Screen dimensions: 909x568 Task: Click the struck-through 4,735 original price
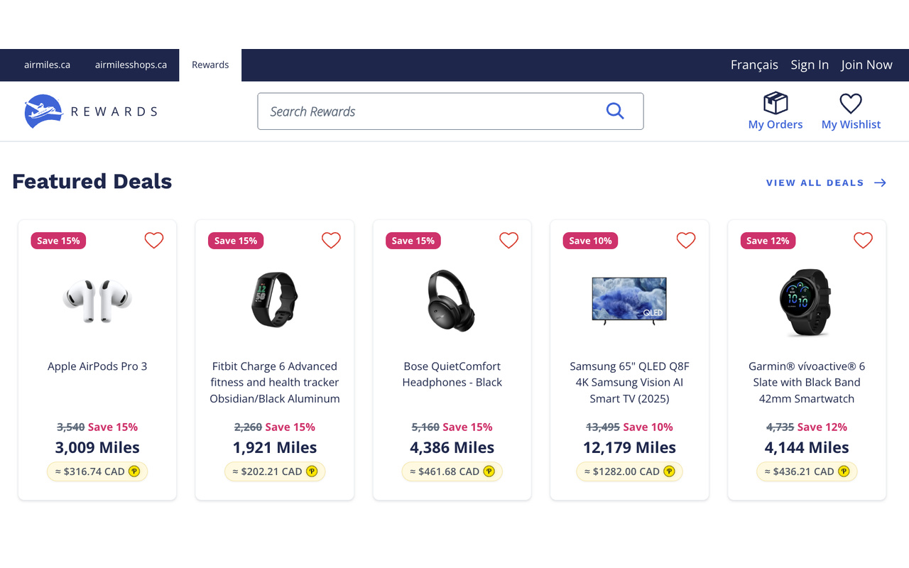(780, 427)
